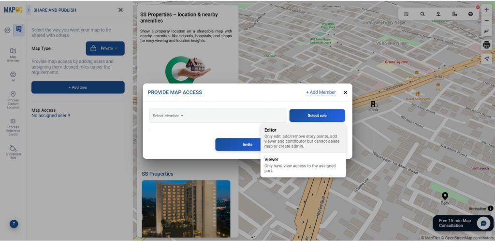495x241 pixels.
Task: Click the + Add Member link
Action: 321,92
